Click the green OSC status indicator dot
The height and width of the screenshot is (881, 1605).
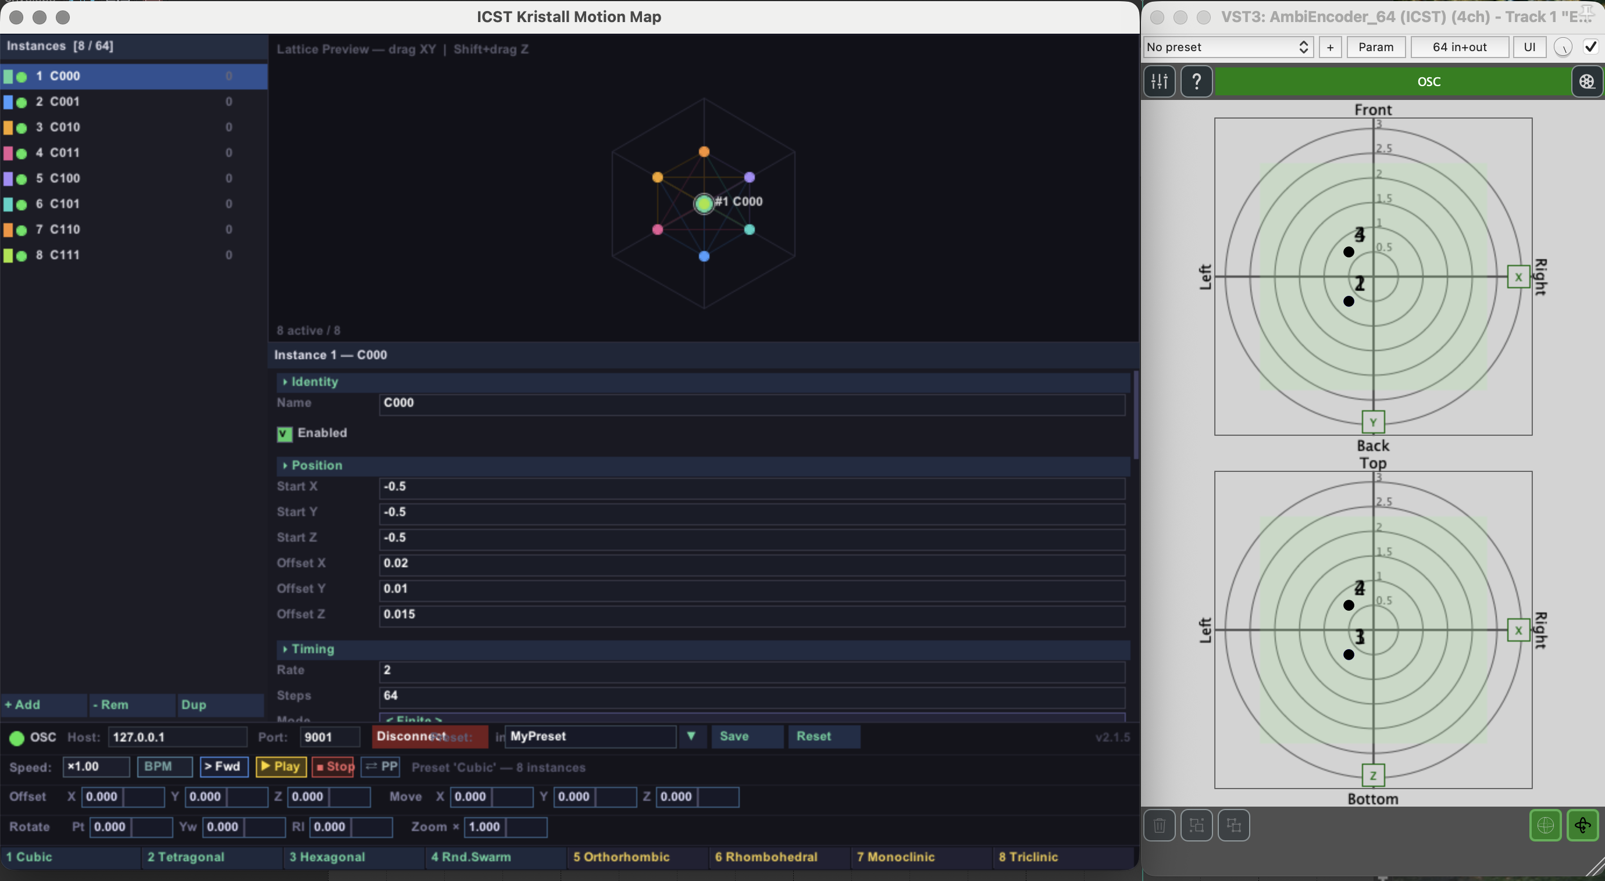tap(17, 739)
